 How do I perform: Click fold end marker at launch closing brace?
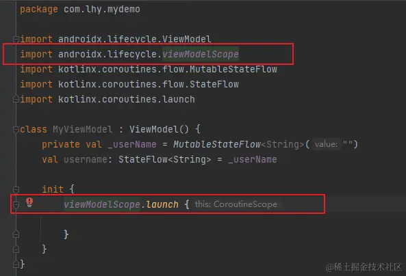point(16,234)
